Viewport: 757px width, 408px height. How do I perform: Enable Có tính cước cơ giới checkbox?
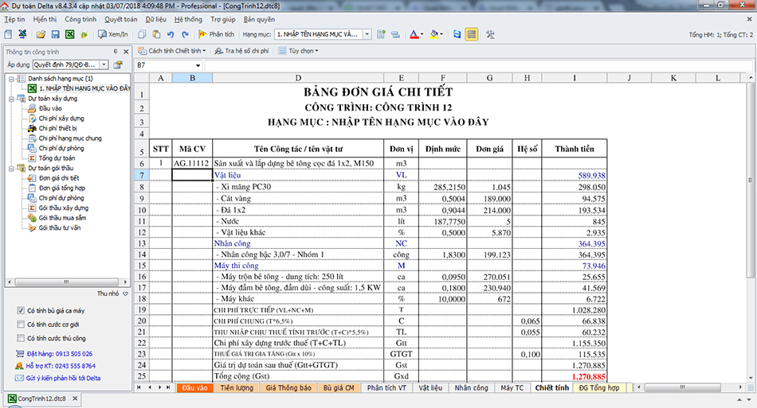20,324
